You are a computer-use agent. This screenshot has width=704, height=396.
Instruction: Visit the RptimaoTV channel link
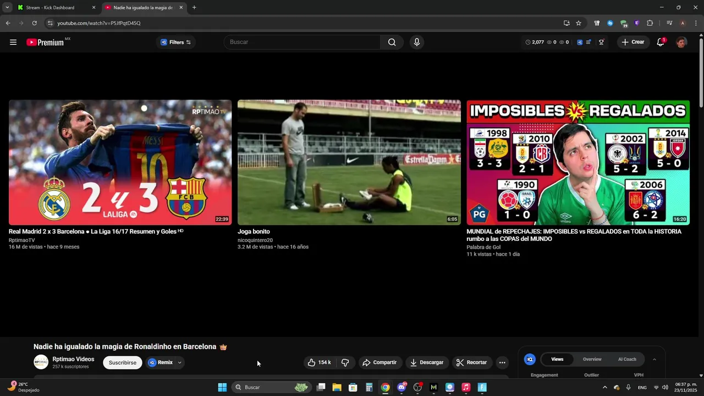click(22, 240)
